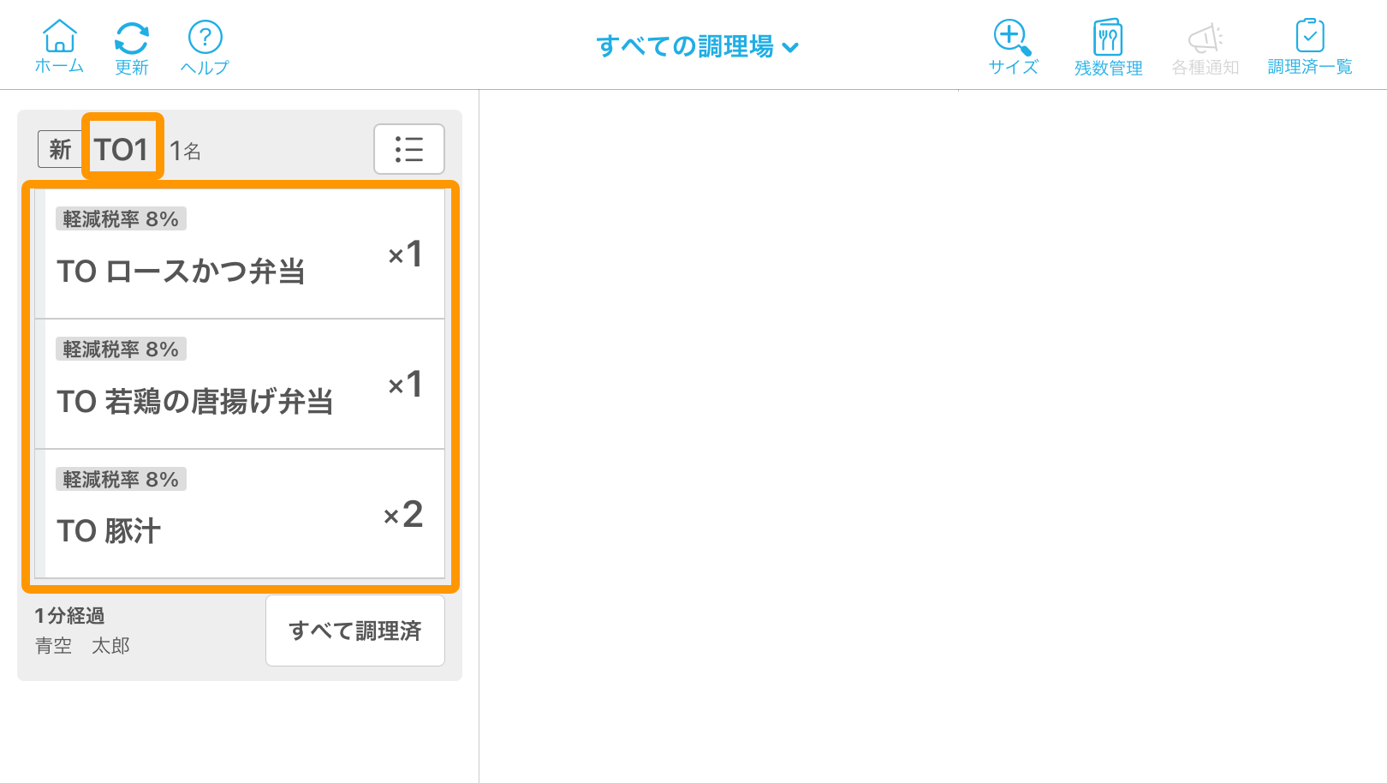Select the 残数管理 stock management icon
The width and height of the screenshot is (1387, 783).
pyautogui.click(x=1108, y=45)
